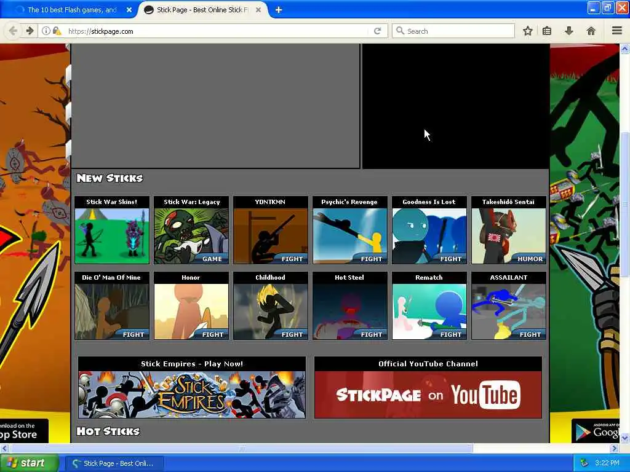Click the Google Play badge

coord(596,431)
